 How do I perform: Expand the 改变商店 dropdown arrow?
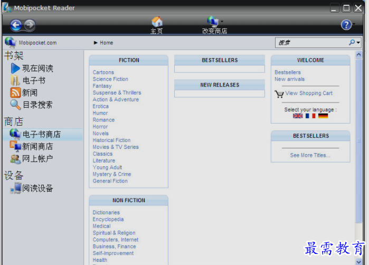pos(222,22)
